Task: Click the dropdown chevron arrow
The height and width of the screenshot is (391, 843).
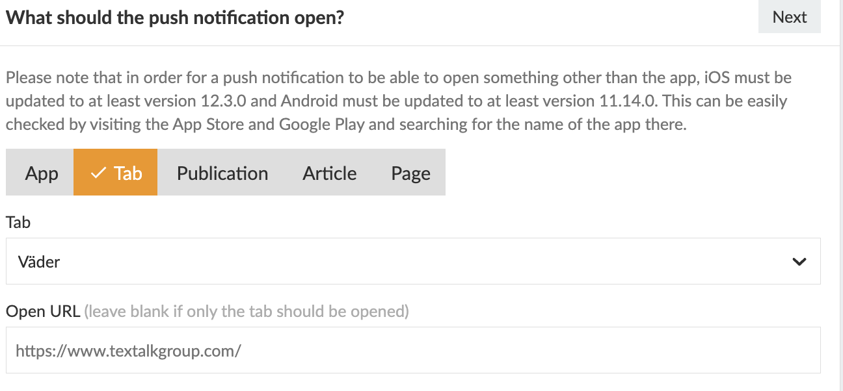Action: point(799,262)
